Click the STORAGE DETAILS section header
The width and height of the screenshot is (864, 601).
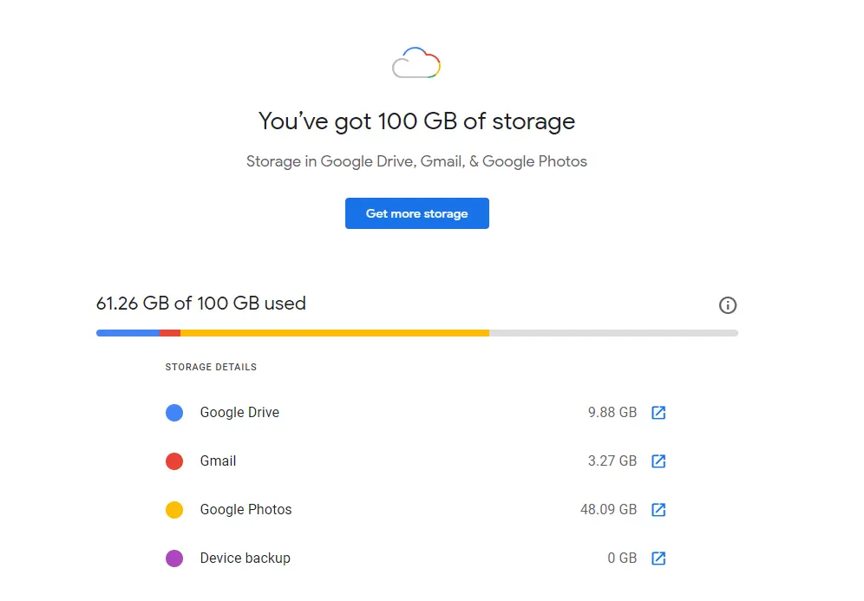[x=211, y=367]
